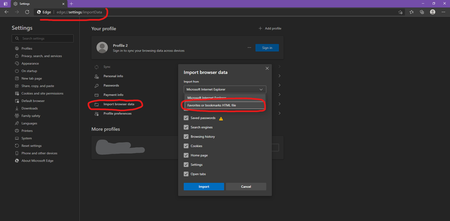Screen dimensions: 450x221
Task: Open On startup settings
Action: pyautogui.click(x=29, y=71)
